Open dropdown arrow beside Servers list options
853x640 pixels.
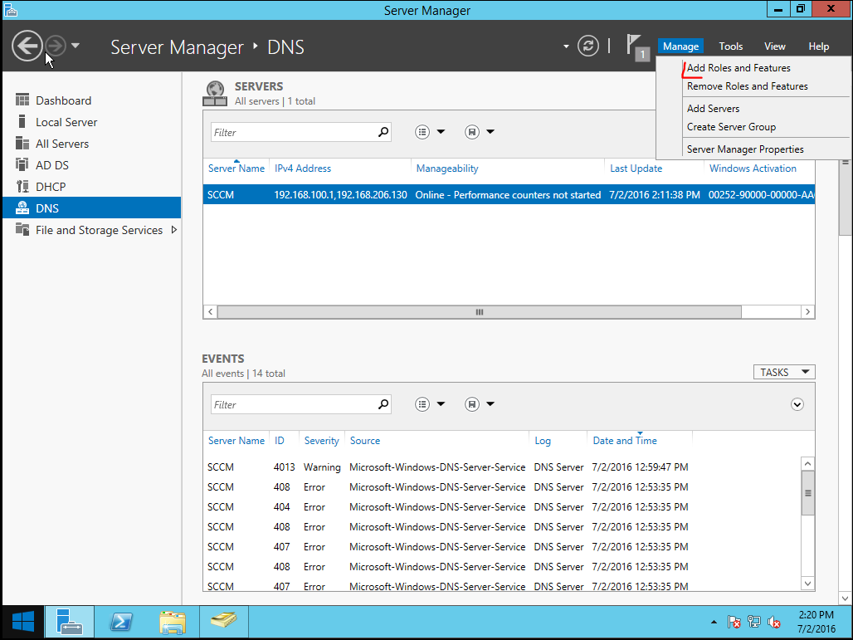tap(441, 132)
